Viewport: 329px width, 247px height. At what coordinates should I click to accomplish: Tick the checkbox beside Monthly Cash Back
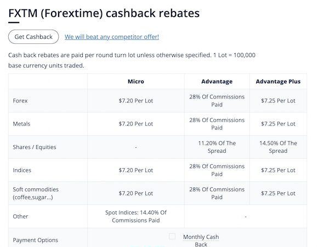coord(172,237)
